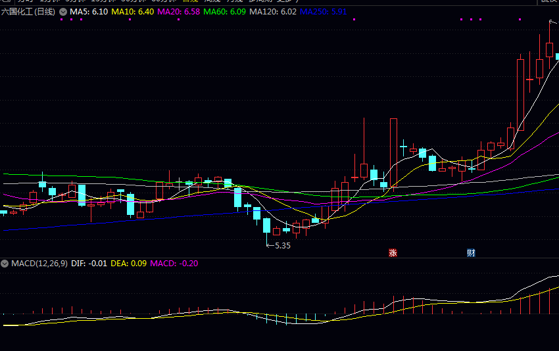Click the blue 财 financial report marker
The image size is (559, 351).
pos(471,253)
